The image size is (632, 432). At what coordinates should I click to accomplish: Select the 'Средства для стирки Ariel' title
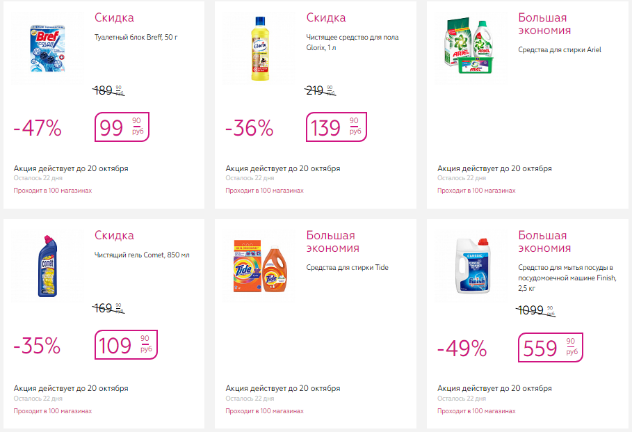(x=560, y=49)
